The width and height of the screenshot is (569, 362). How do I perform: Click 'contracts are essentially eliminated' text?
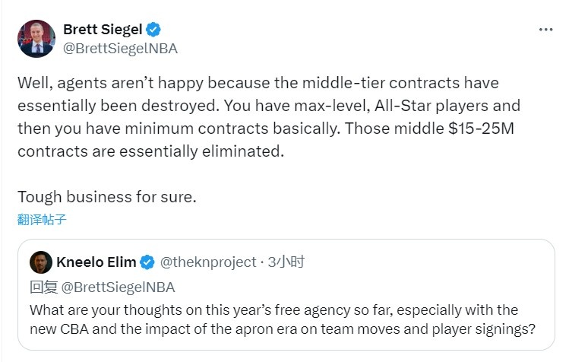[150, 151]
